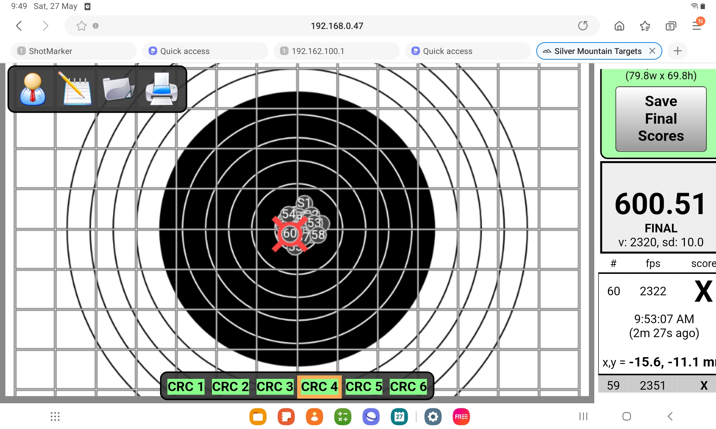Image resolution: width=716 pixels, height=429 pixels.
Task: Switch to 192.162.100.1 tab
Action: point(337,51)
